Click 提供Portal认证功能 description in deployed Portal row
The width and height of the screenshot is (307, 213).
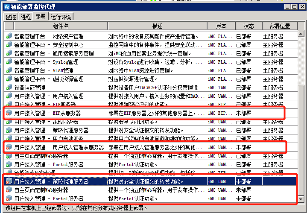133,164
